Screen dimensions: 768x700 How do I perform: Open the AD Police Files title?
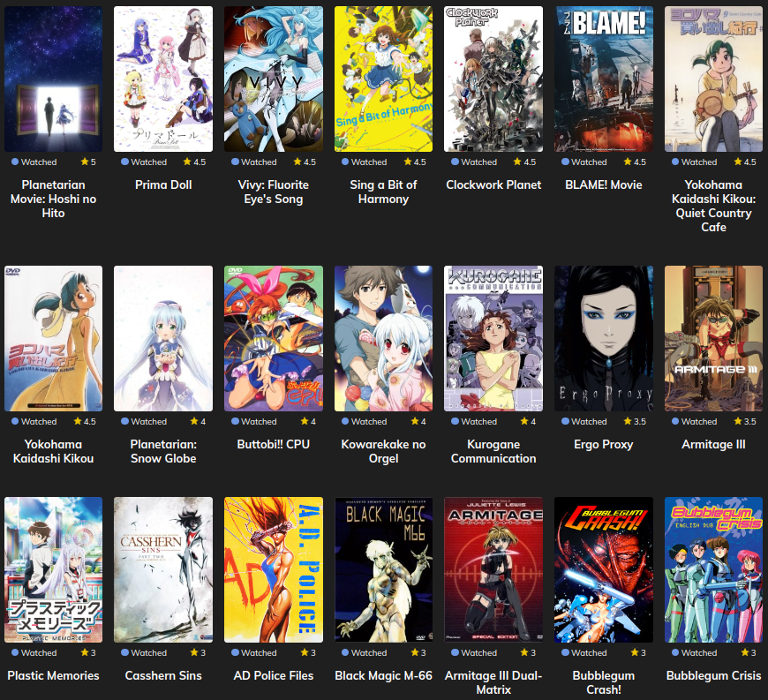pos(274,675)
